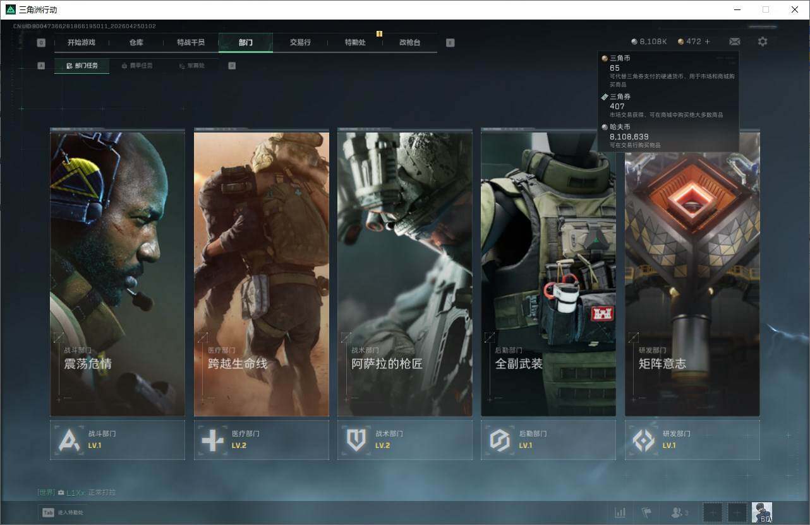Open the settings gear icon
The width and height of the screenshot is (810, 525).
tap(763, 42)
